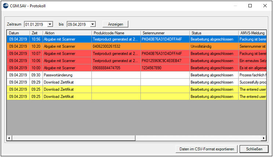
Task: Open the end date dropdown arrow
Action: pos(93,24)
